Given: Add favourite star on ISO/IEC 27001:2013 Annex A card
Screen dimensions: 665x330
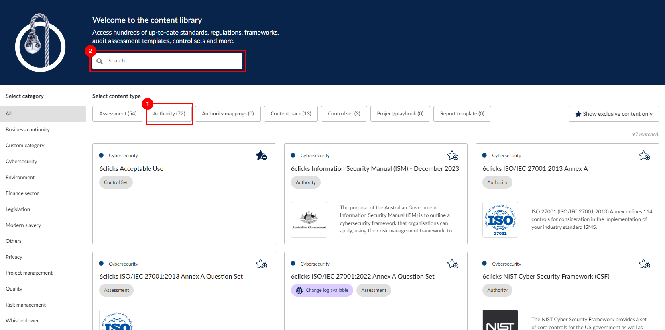Looking at the screenshot, I should 645,155.
